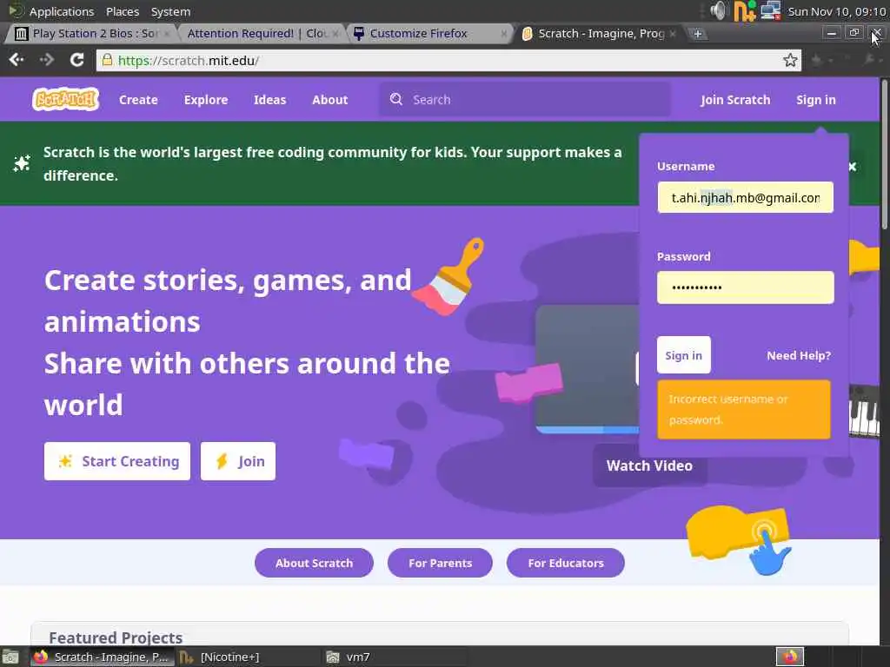This screenshot has height=667, width=890.
Task: Click the Featured Projects heading
Action: 116,637
